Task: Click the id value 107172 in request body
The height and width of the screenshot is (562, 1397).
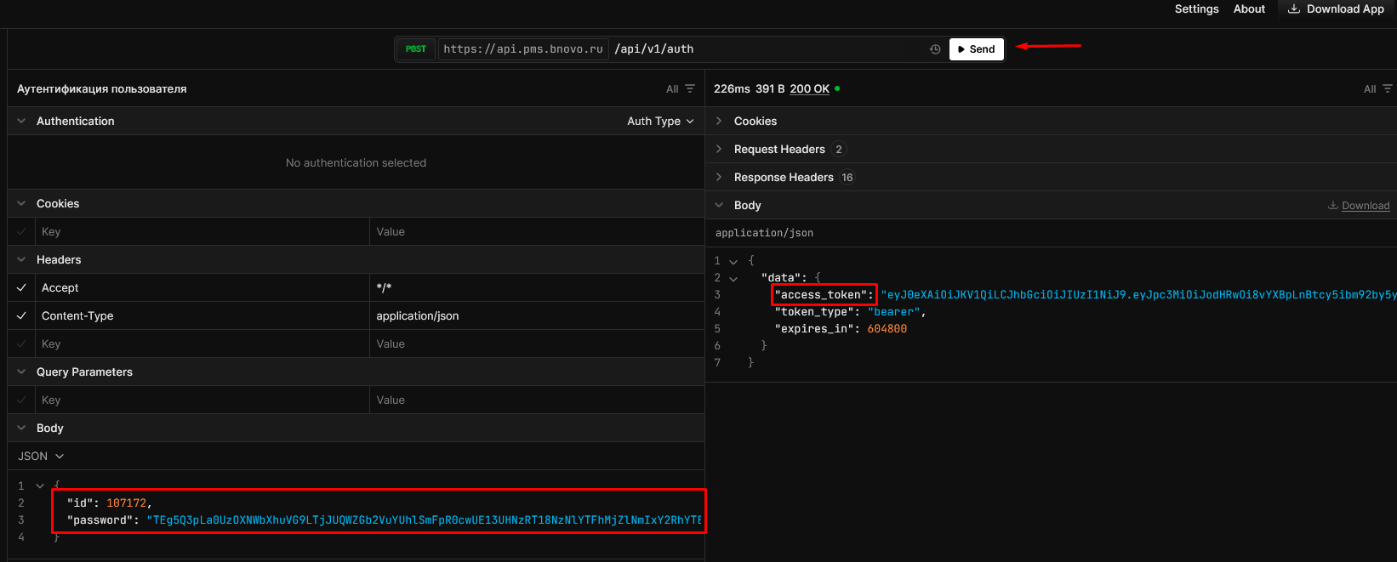Action: point(126,502)
